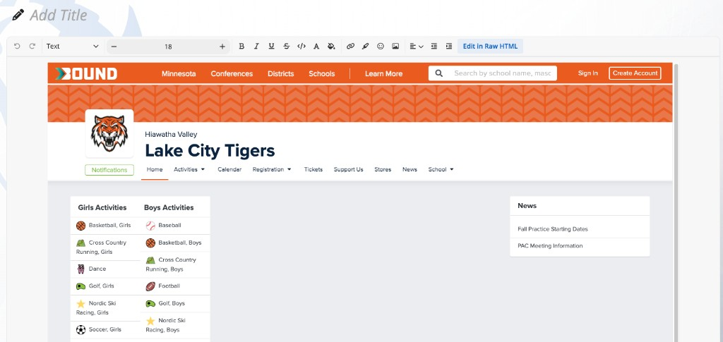This screenshot has height=342, width=723.
Task: Click the Bound logo
Action: point(85,73)
